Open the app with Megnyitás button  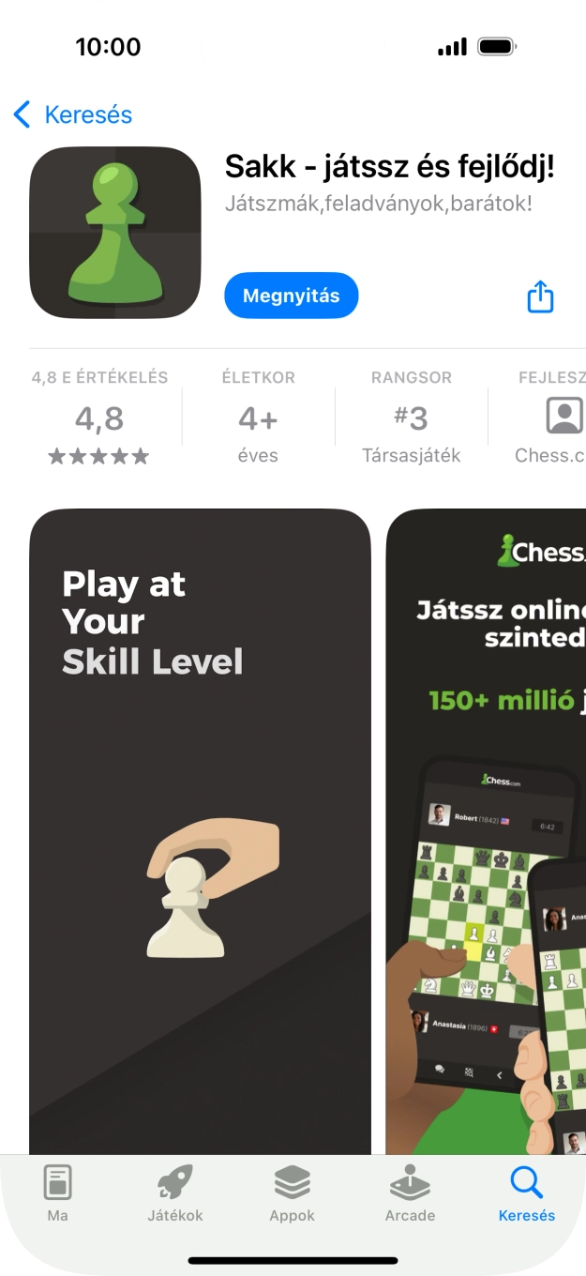[x=292, y=296]
